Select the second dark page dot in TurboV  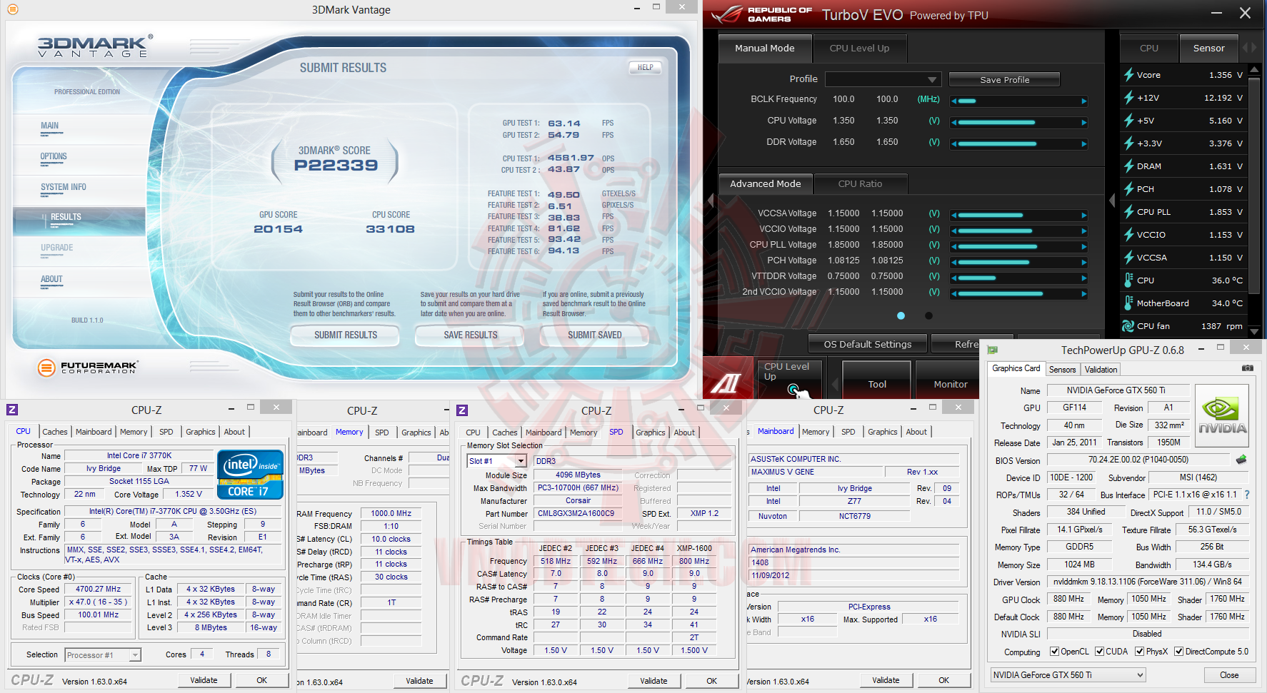(928, 315)
